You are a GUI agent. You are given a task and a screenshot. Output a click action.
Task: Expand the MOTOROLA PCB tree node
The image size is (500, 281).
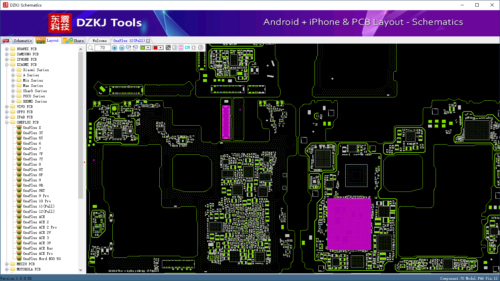[7, 269]
